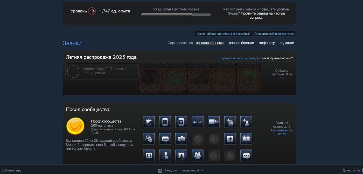Open 'Выполнено 22 из 28' link

(x=282, y=132)
